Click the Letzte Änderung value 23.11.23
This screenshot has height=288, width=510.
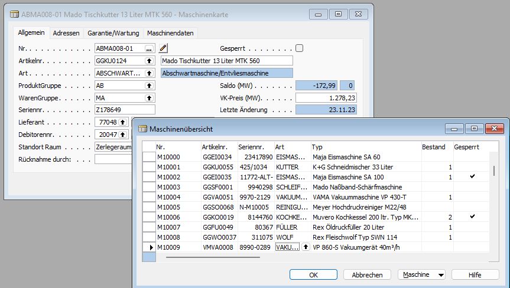pyautogui.click(x=326, y=110)
